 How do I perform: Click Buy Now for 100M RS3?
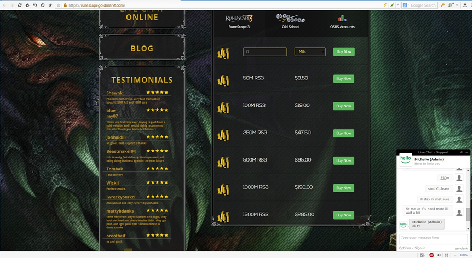344,106
